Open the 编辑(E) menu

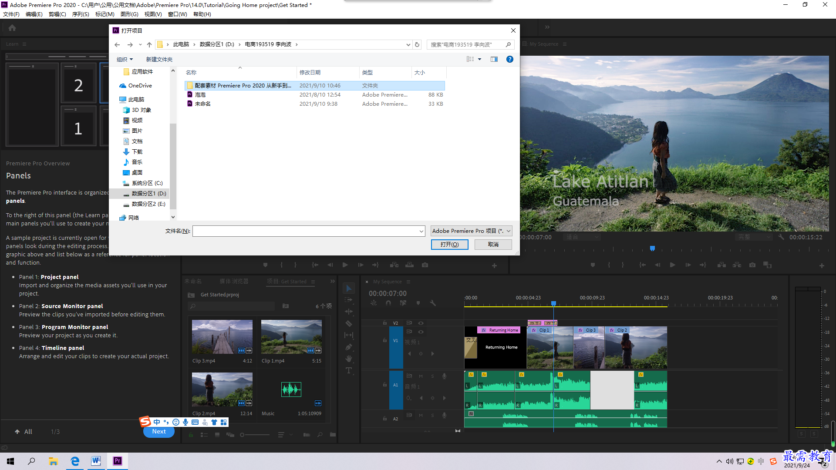pos(34,14)
